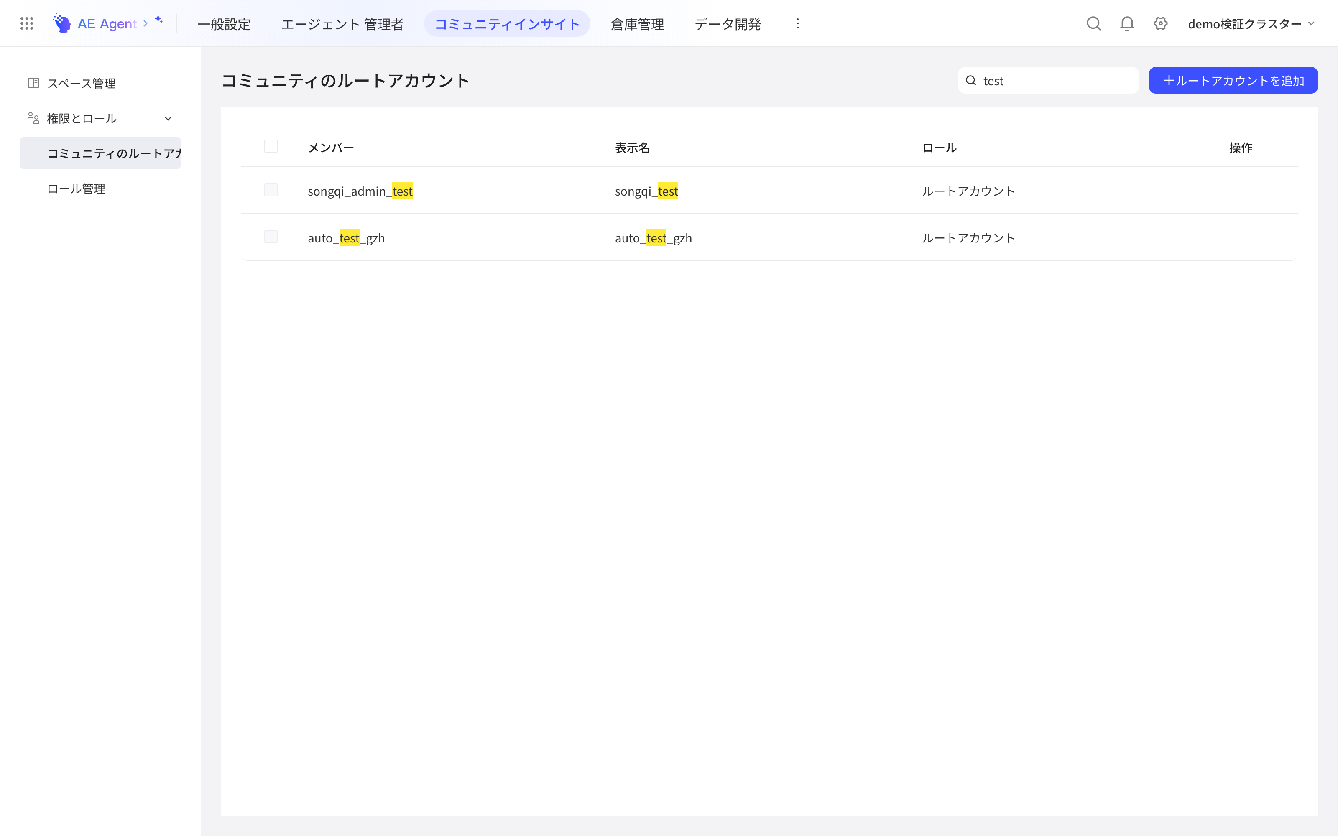Click the search field containing test

1048,81
